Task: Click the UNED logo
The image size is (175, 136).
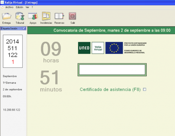Action: point(84,48)
